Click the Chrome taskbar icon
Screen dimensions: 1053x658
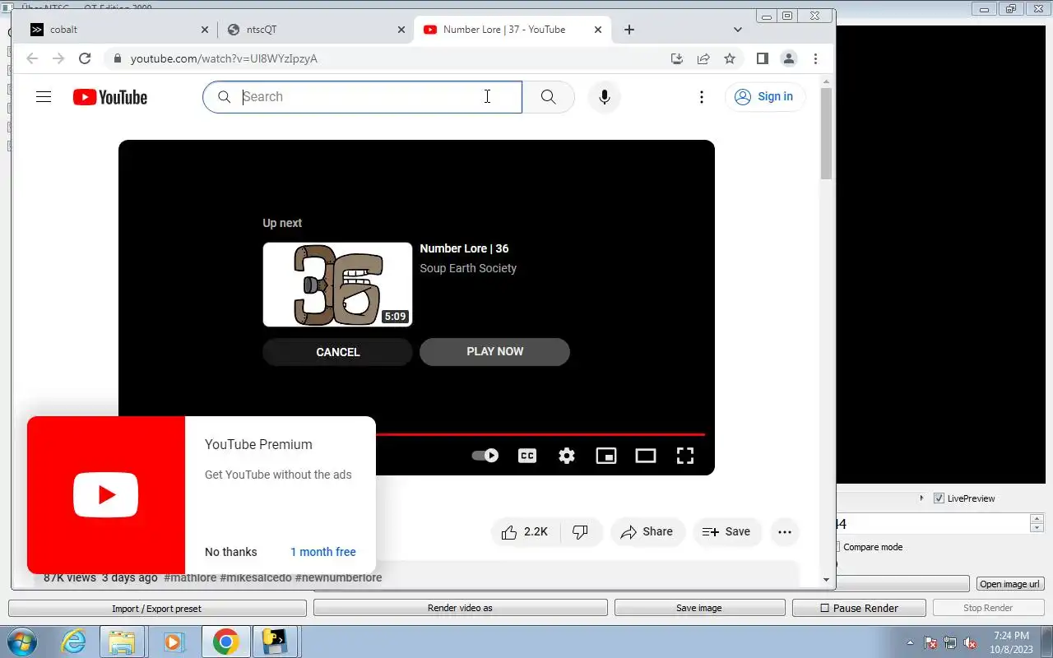(x=225, y=642)
